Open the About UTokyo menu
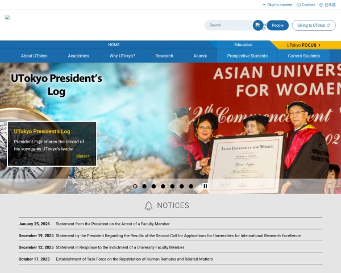341x273 pixels. point(34,56)
